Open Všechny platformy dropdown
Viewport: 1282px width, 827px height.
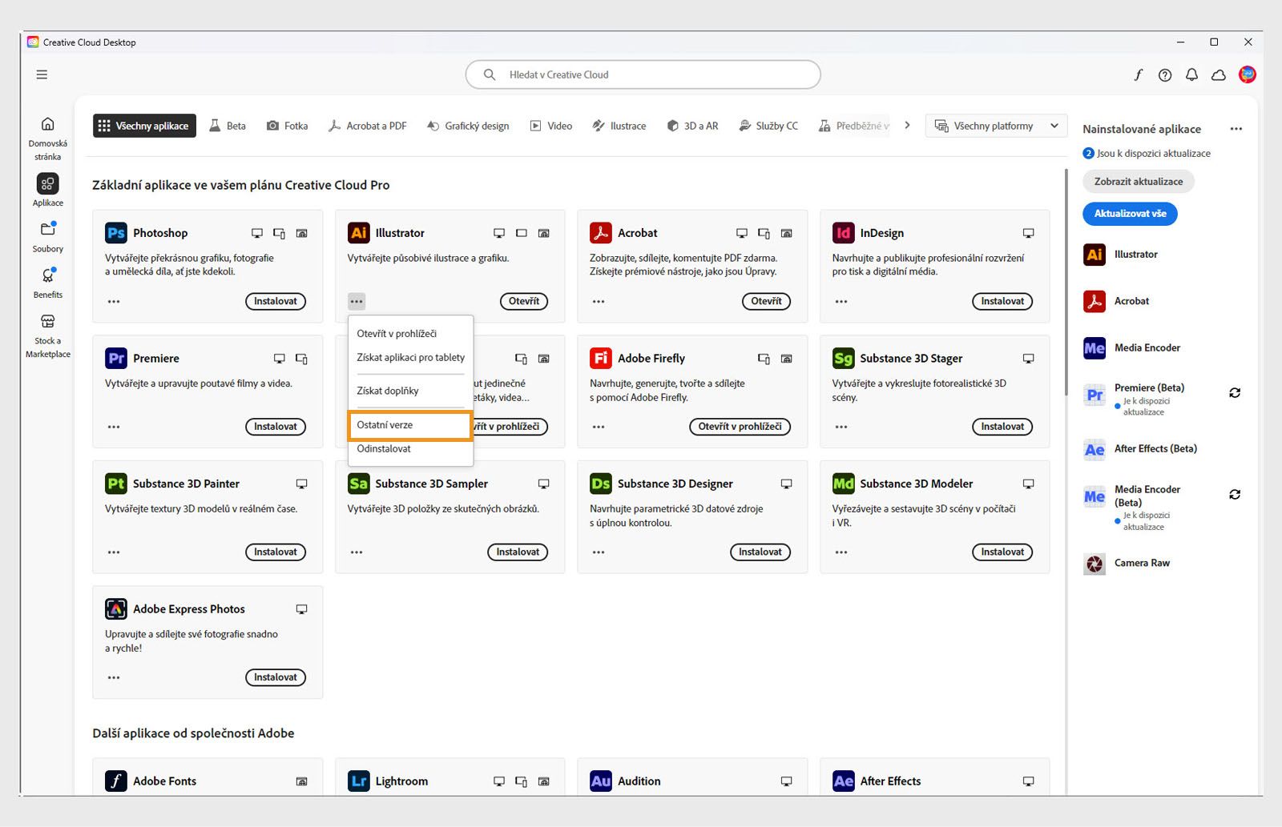click(997, 126)
